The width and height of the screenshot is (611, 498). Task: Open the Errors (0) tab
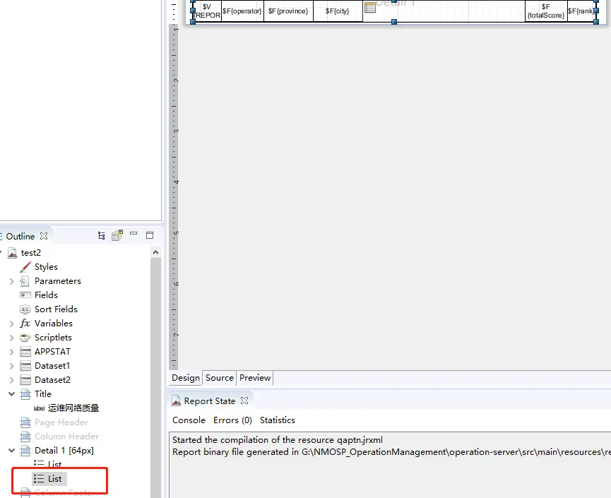point(232,420)
